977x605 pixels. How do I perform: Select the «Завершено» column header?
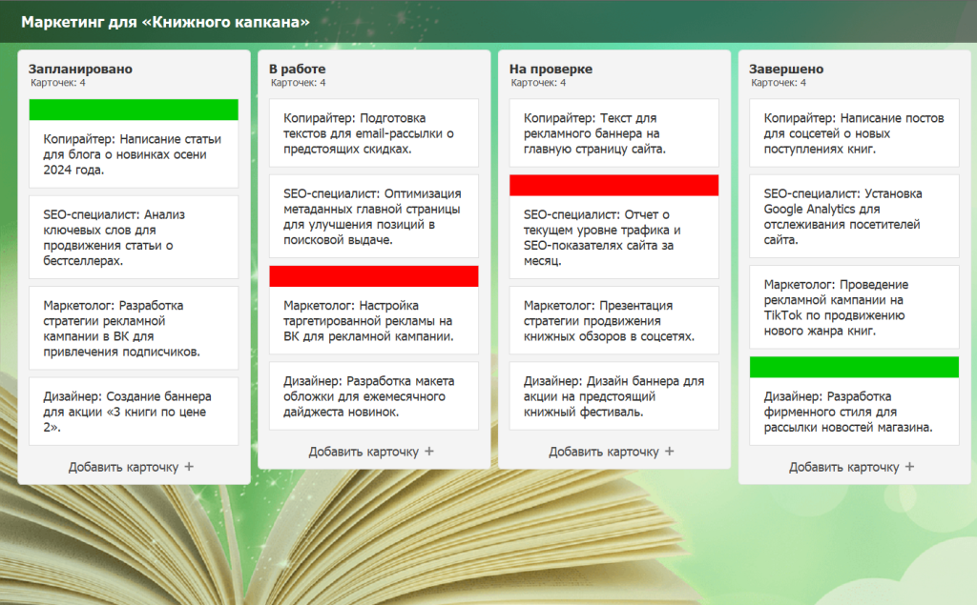pos(786,69)
